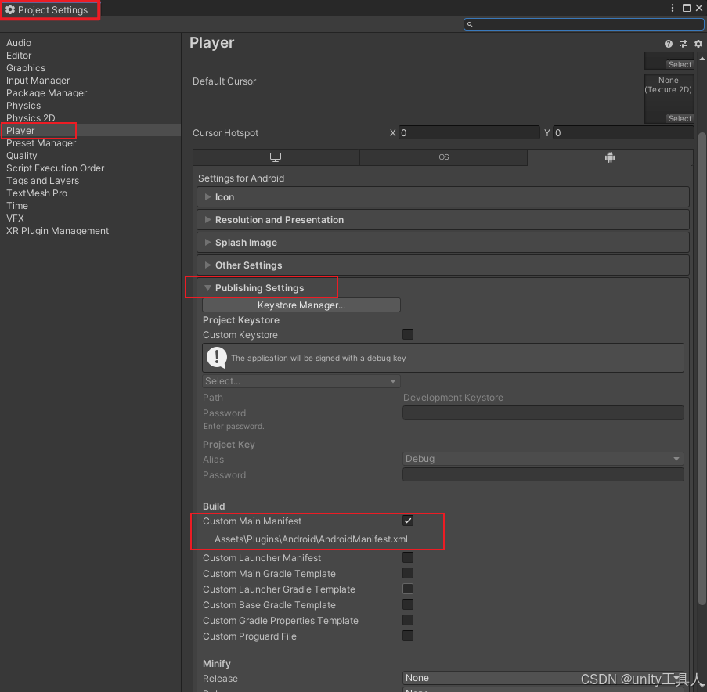Select the Time category

point(17,206)
